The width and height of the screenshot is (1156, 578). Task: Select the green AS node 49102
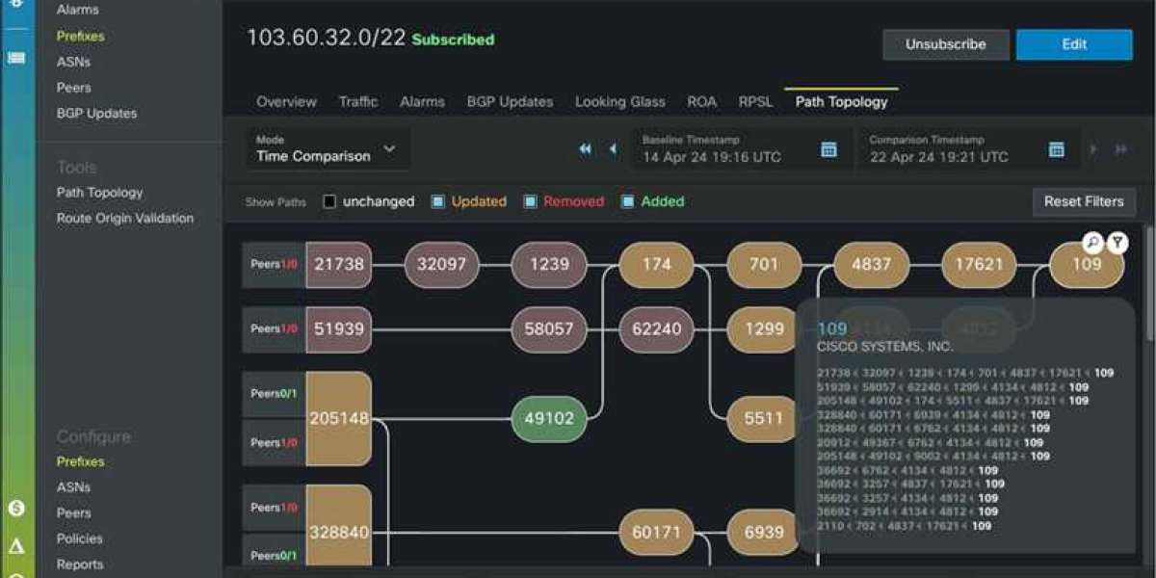point(548,419)
